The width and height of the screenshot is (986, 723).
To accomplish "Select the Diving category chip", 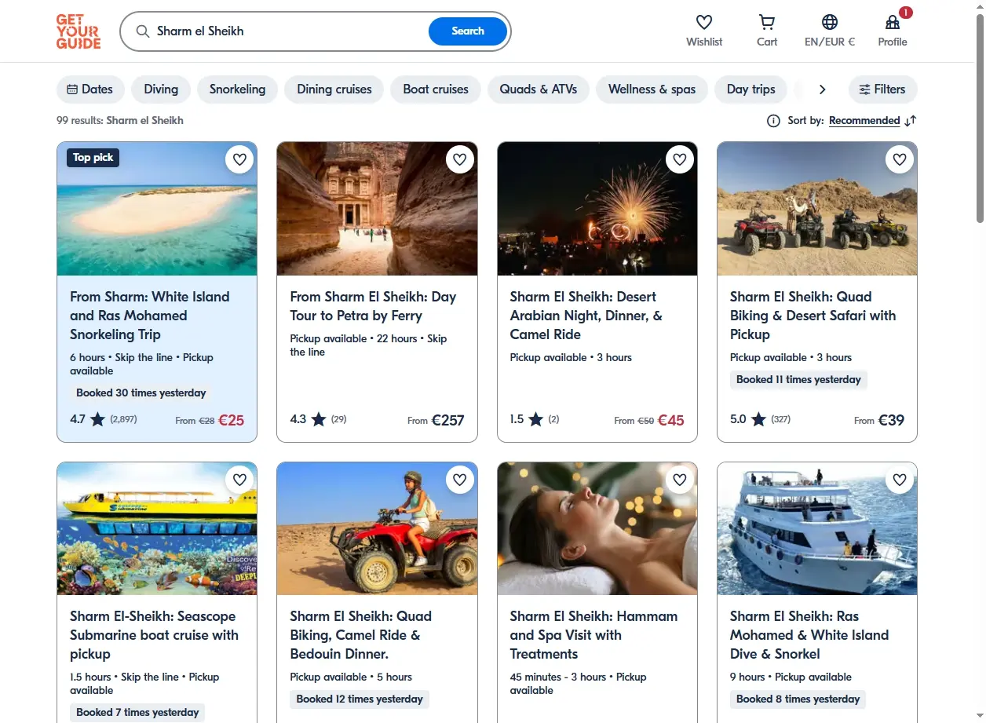I will click(161, 89).
